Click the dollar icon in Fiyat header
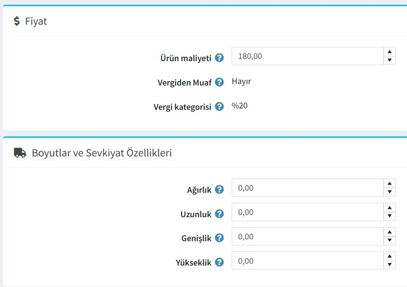407x287 pixels. point(17,21)
